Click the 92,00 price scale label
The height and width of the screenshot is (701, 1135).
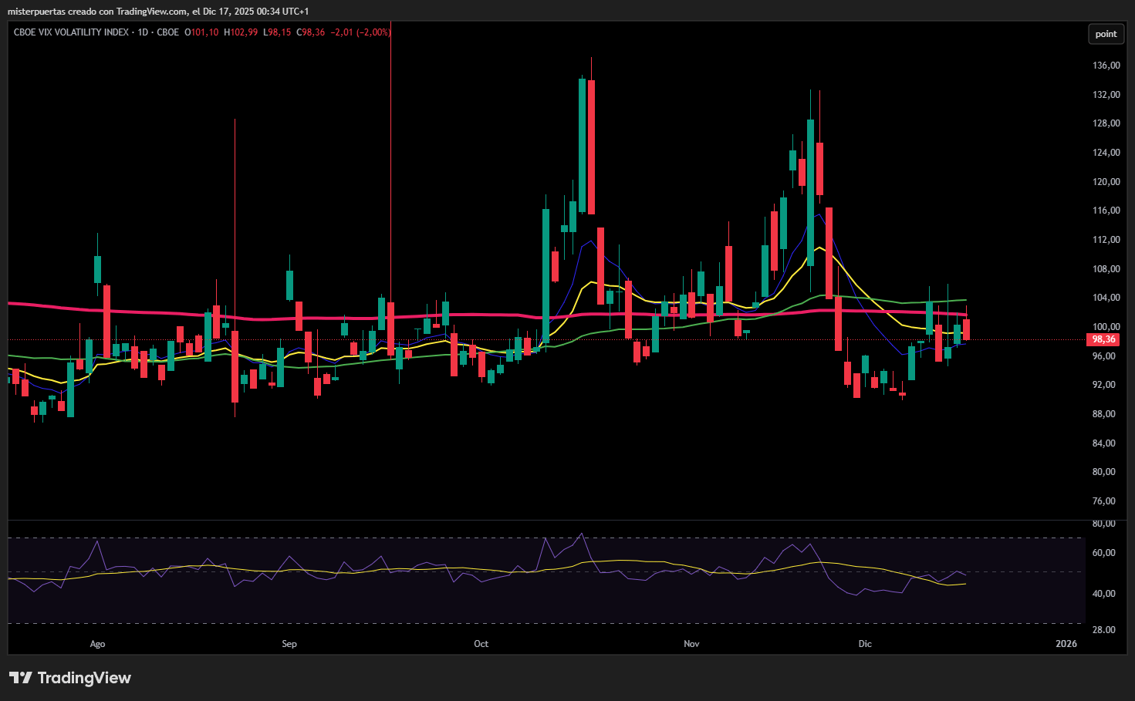(x=1106, y=385)
